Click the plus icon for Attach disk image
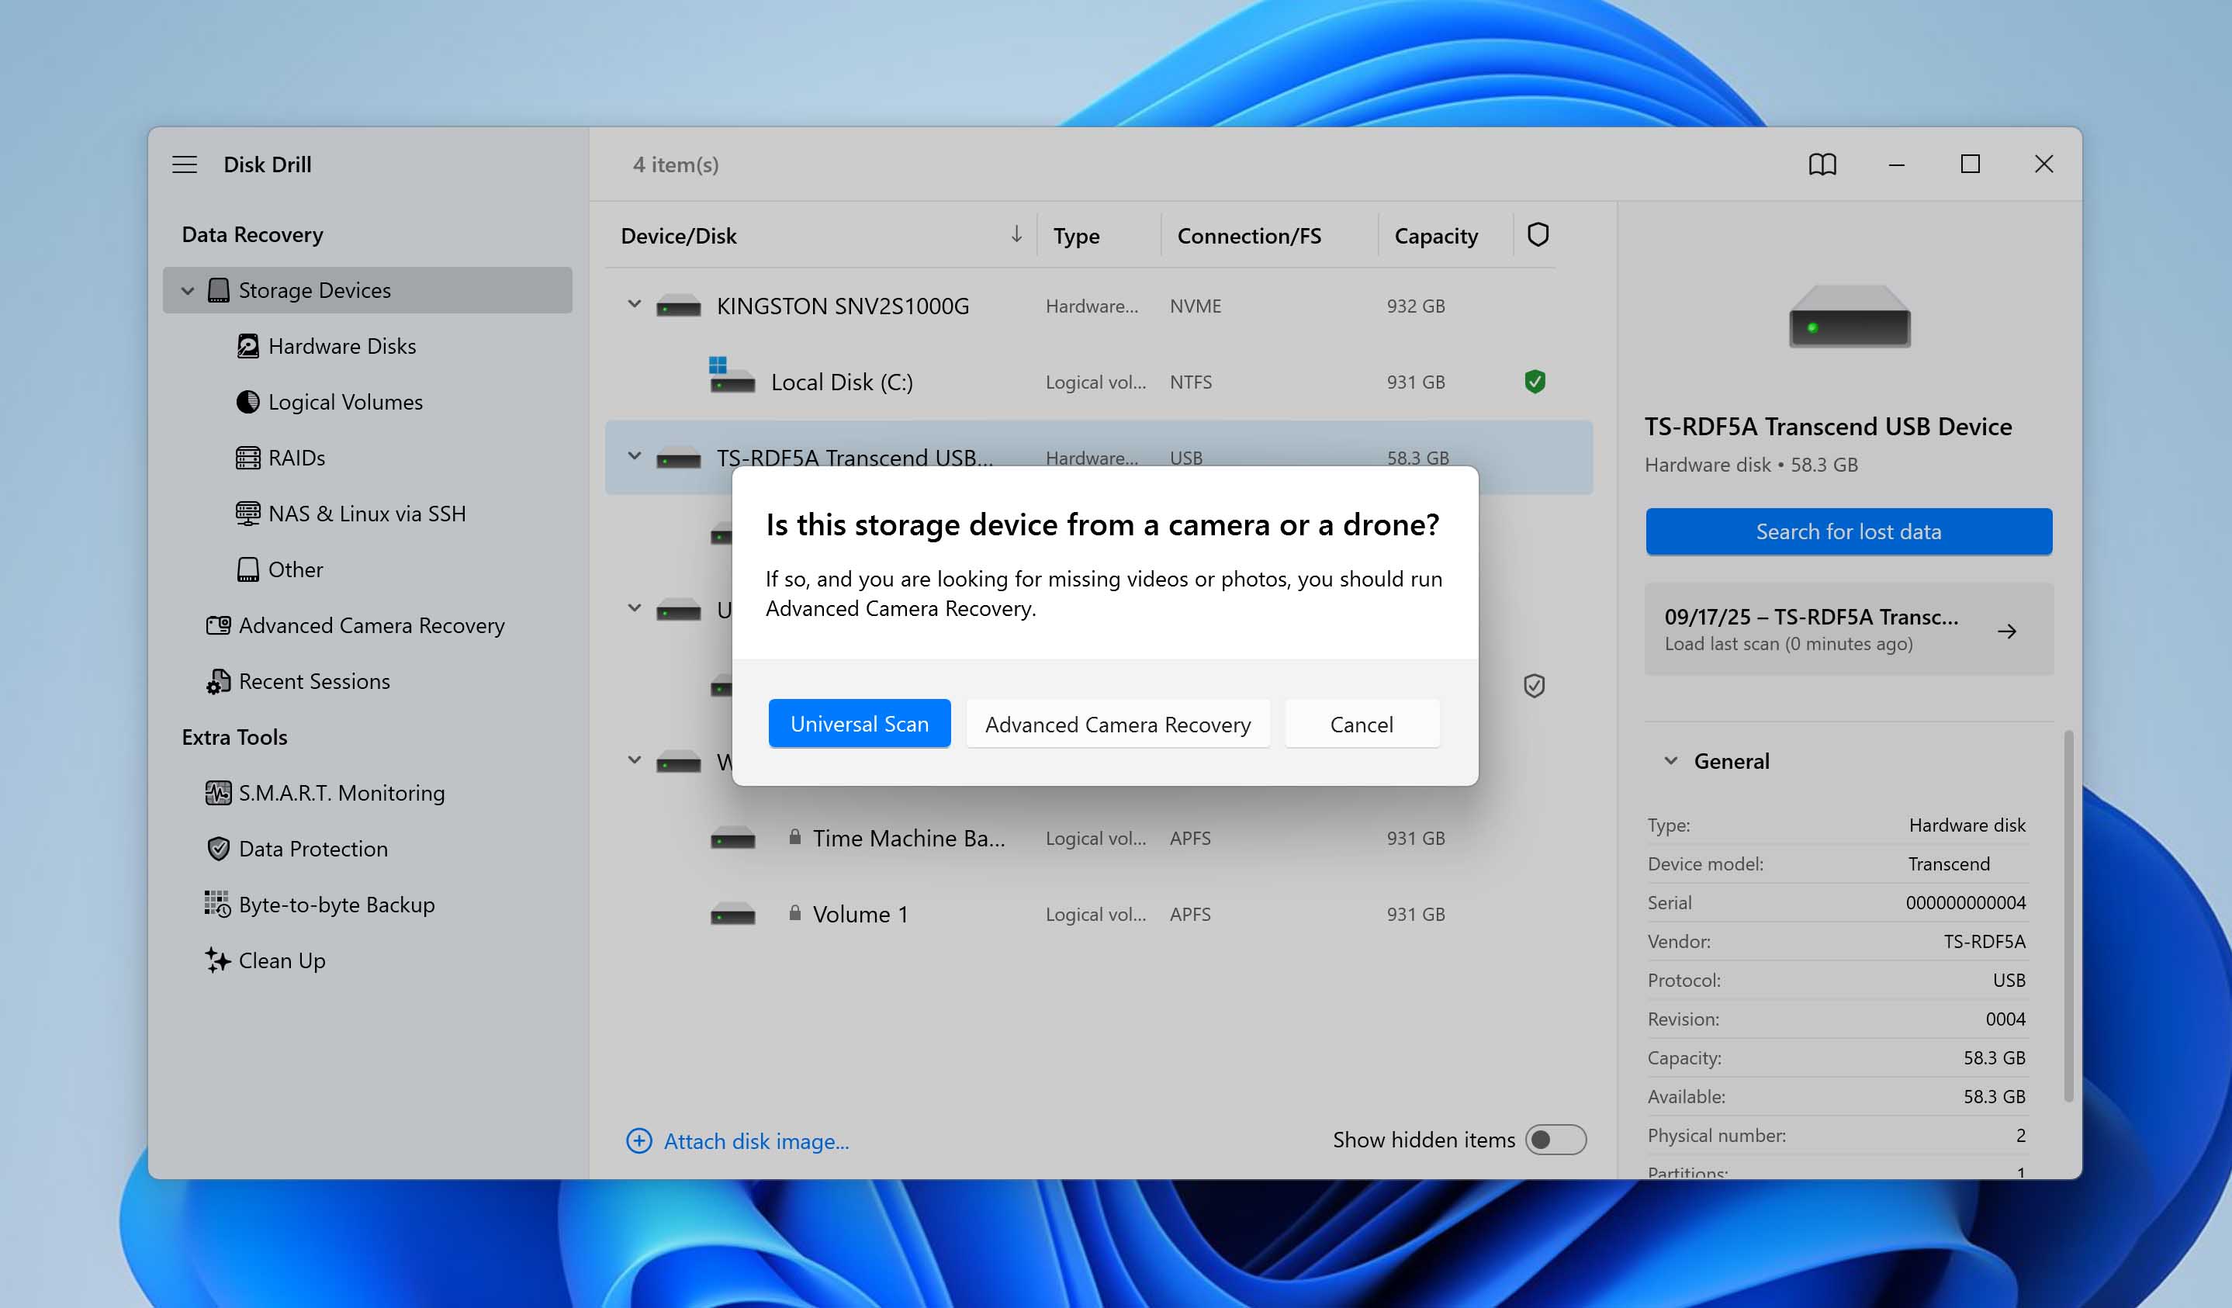The height and width of the screenshot is (1308, 2232). tap(638, 1140)
